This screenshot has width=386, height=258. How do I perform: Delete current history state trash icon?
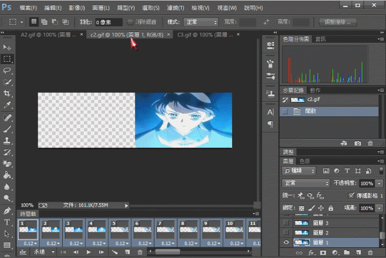coord(370,143)
